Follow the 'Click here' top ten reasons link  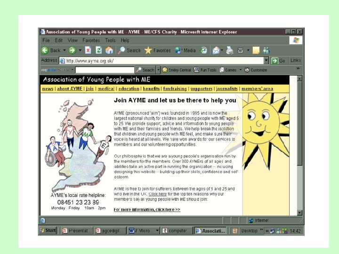coord(158,194)
